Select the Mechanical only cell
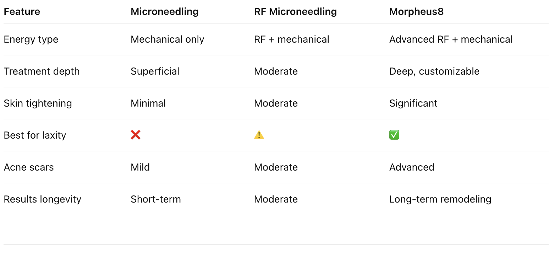This screenshot has height=258, width=560. tap(168, 39)
